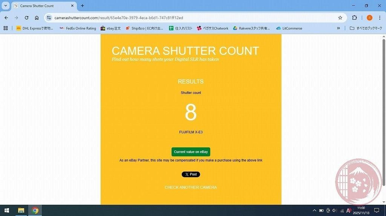The width and height of the screenshot is (386, 216).
Task: Show hidden system tray icons
Action: pyautogui.click(x=314, y=210)
